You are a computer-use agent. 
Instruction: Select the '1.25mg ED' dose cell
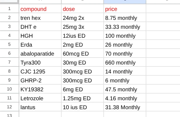82,98
